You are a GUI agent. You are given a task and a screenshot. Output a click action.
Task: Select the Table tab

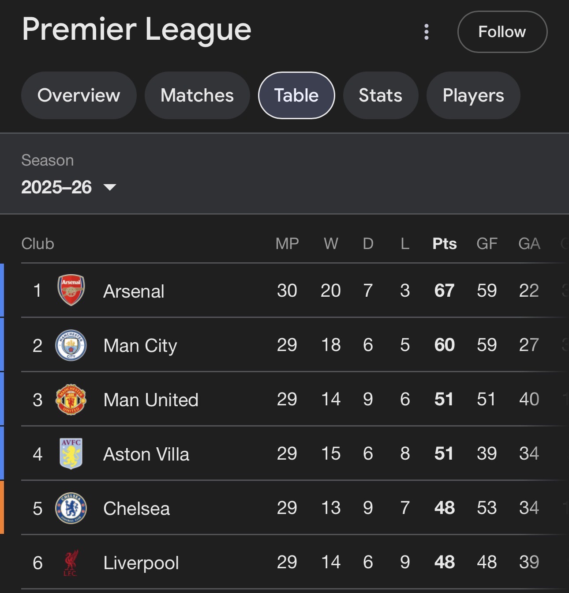coord(296,95)
